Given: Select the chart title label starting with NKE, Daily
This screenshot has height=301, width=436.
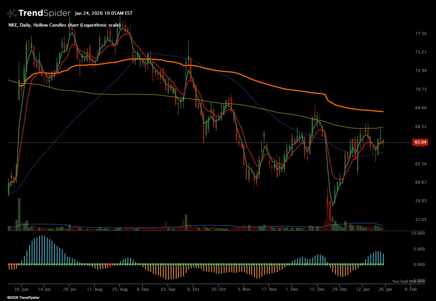Looking at the screenshot, I should click(64, 25).
